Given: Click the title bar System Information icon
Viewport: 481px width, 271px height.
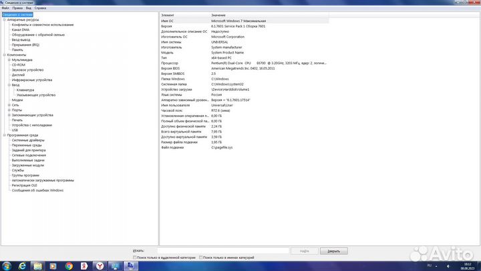Looking at the screenshot, I should (x=3, y=3).
